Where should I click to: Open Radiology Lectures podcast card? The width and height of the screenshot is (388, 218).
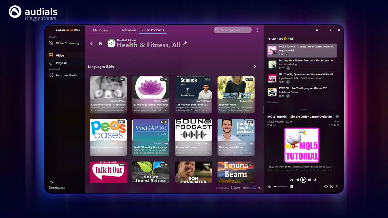(x=108, y=95)
